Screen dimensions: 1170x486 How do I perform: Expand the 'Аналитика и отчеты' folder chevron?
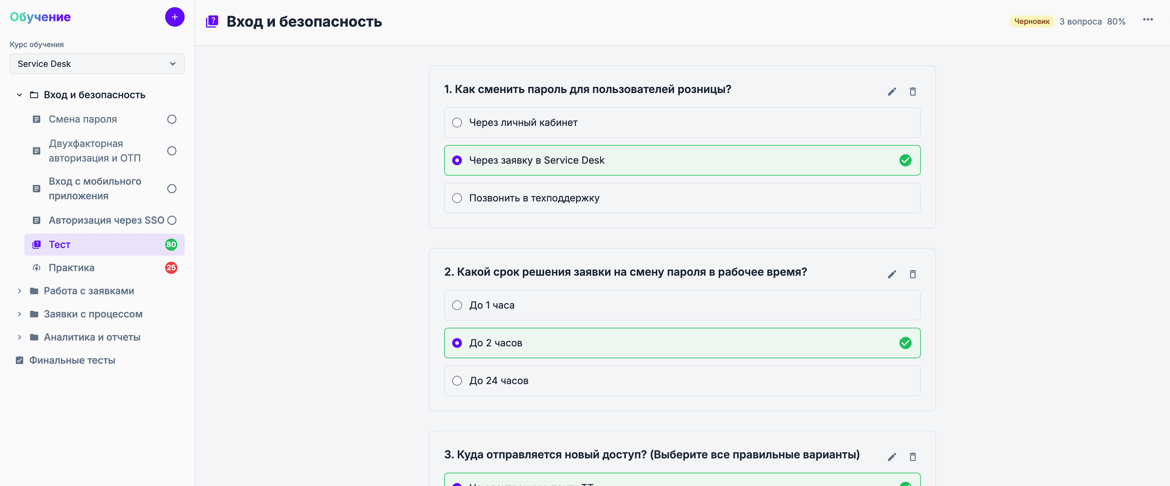coord(20,337)
